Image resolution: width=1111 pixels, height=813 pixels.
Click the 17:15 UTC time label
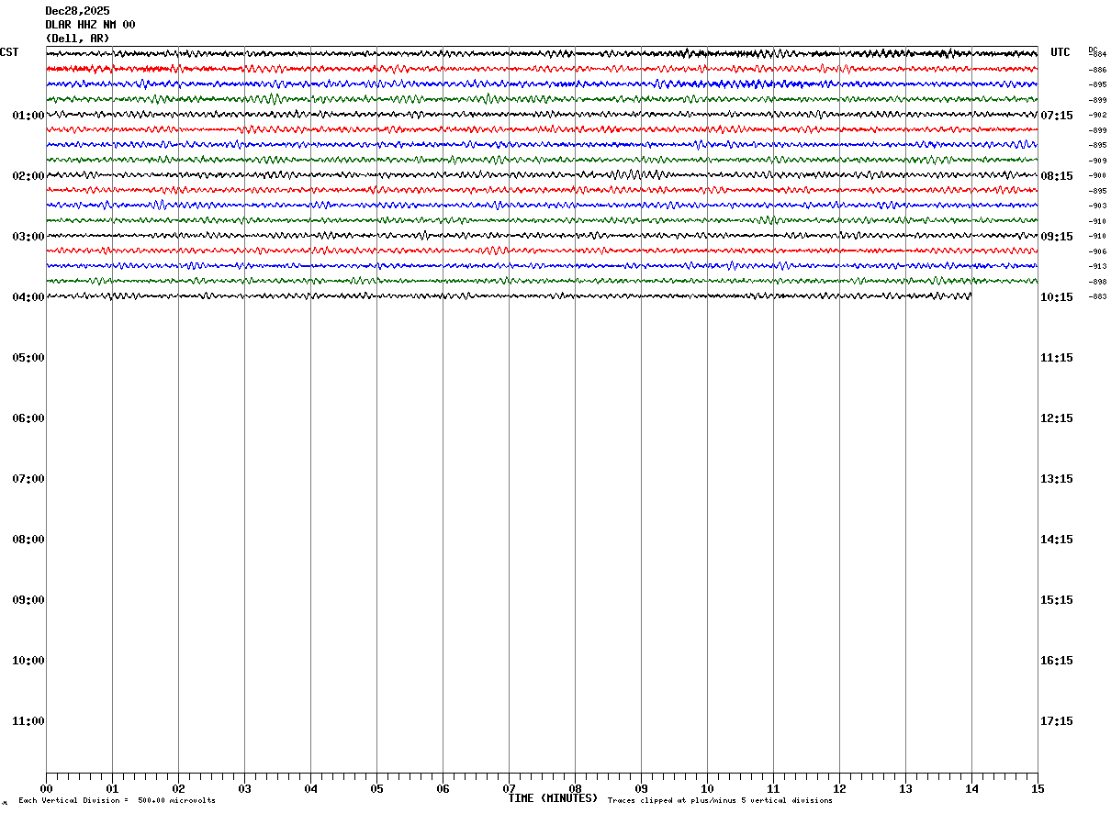pos(1057,721)
